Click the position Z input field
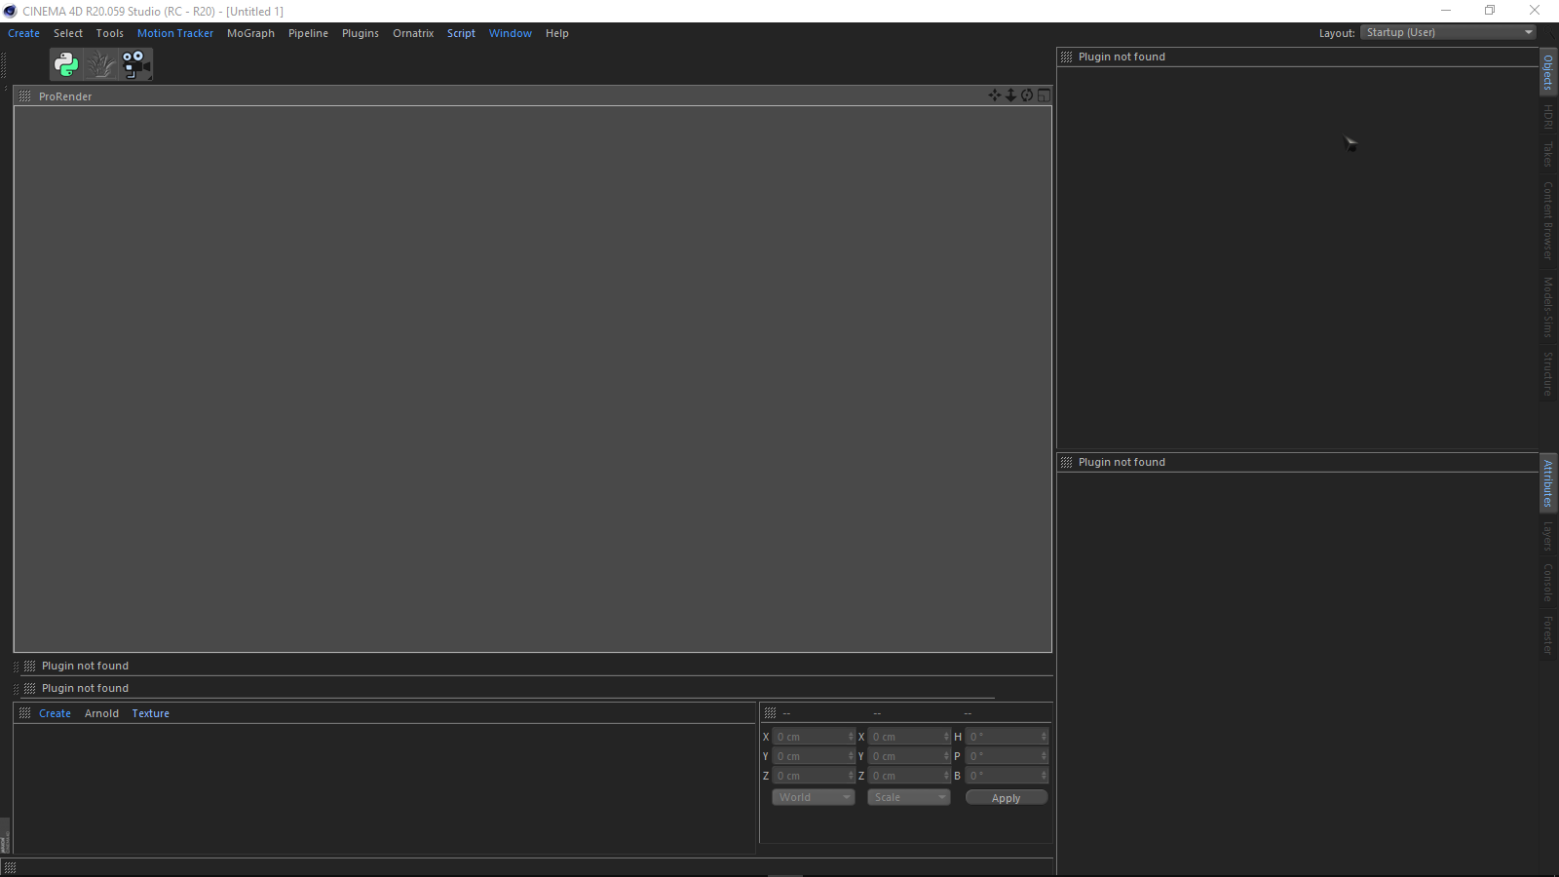 click(x=814, y=776)
